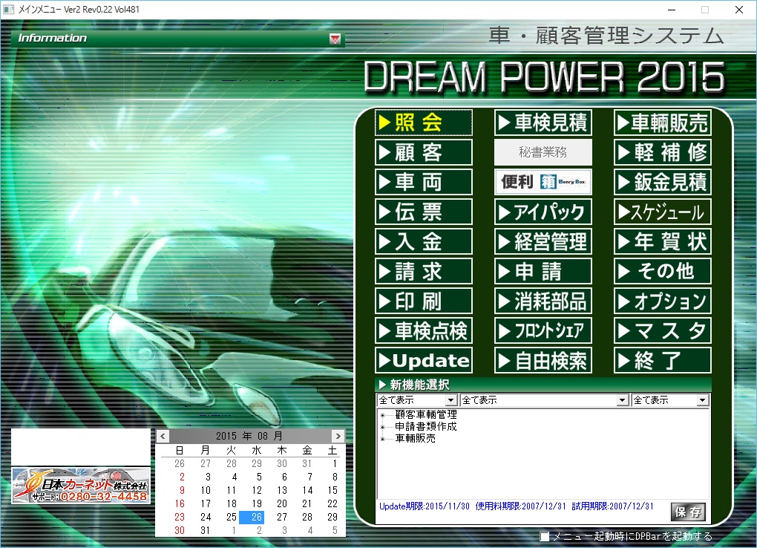Open the 経営管理 management menu

543,241
